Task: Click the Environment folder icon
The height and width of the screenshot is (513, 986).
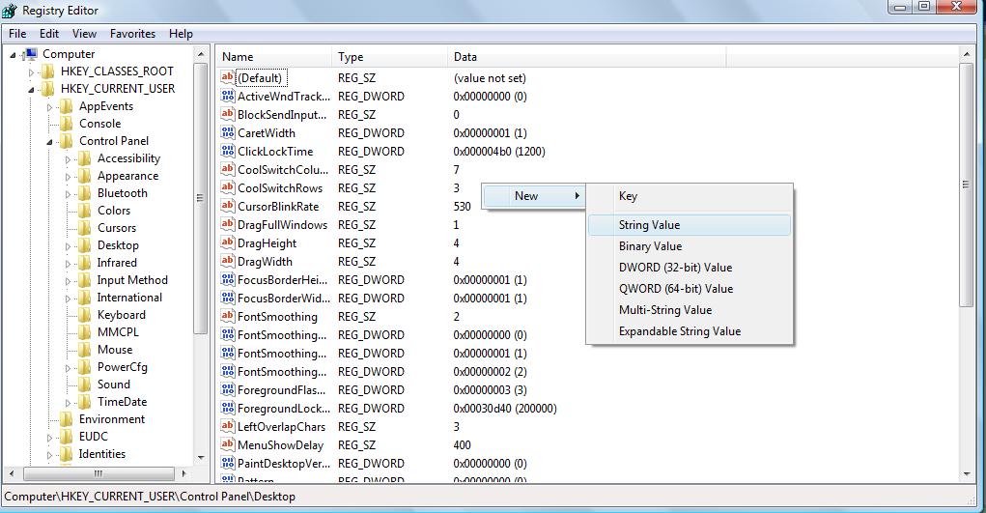Action: click(x=66, y=419)
